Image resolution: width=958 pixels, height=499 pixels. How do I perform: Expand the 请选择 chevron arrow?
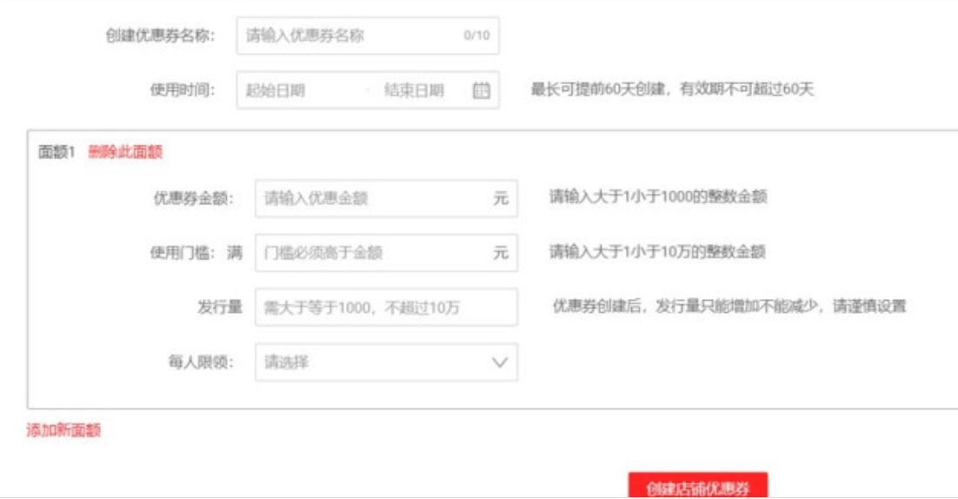[x=500, y=363]
